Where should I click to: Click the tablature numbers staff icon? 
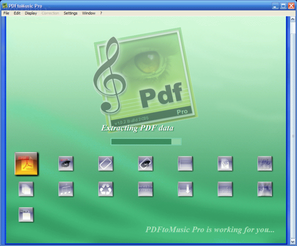coord(225,189)
